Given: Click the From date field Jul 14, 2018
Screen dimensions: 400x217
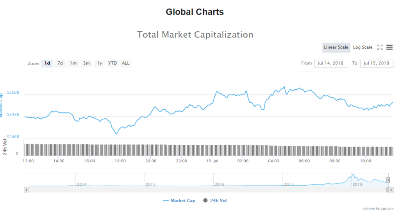Looking at the screenshot, I should pos(331,63).
